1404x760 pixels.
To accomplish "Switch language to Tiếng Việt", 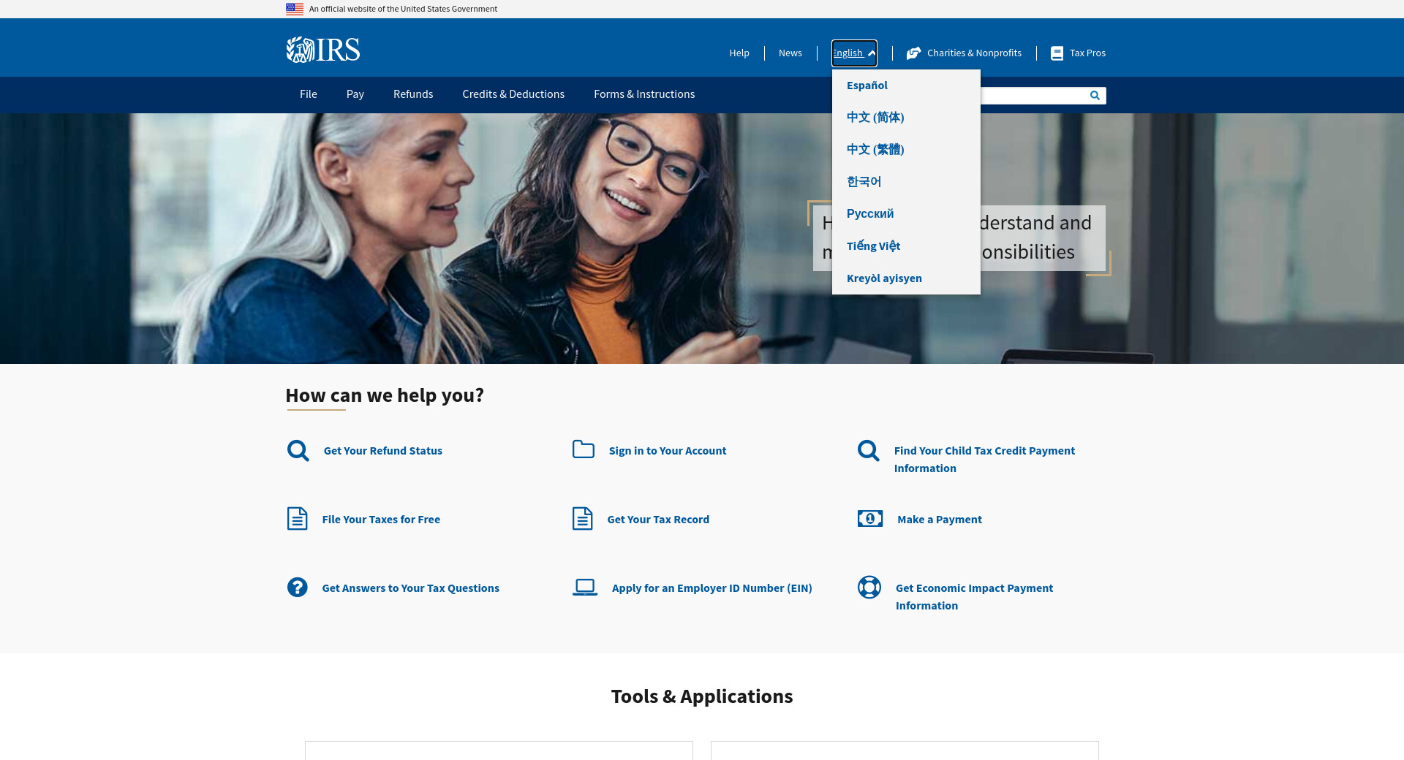I will click(873, 246).
